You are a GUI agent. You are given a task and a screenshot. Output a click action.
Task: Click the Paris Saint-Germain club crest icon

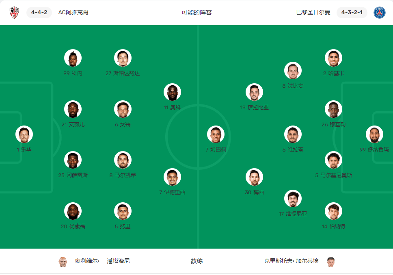tap(380, 13)
